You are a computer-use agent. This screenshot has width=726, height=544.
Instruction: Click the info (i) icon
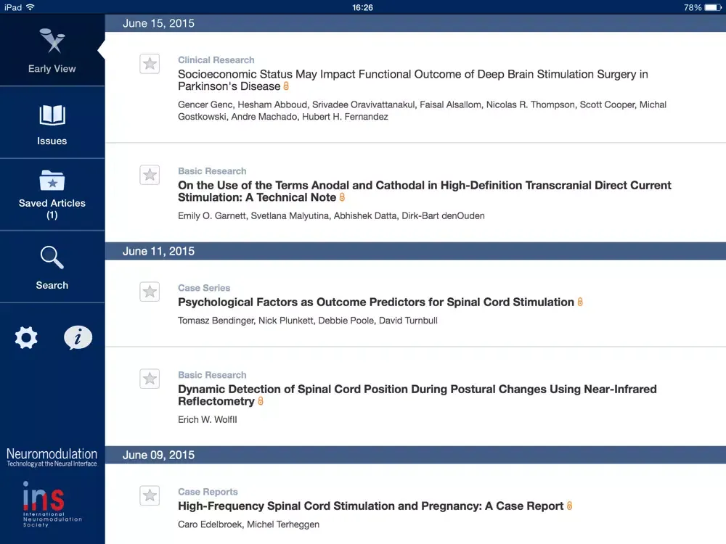pos(78,338)
